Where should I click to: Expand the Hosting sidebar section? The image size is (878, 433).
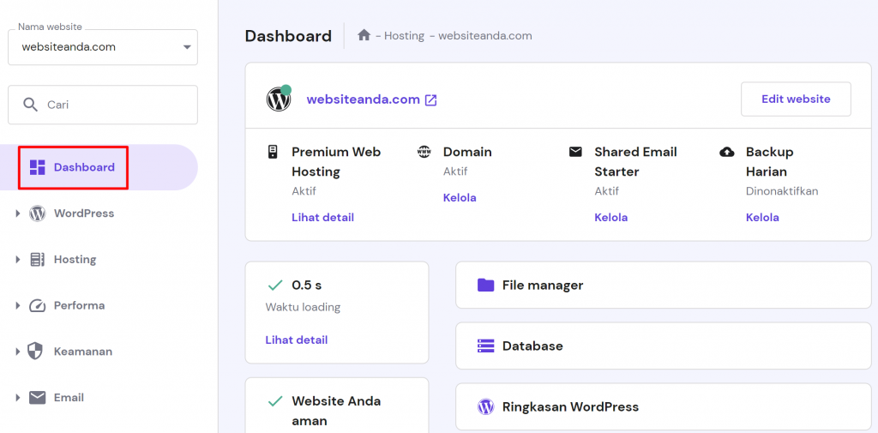click(x=17, y=260)
